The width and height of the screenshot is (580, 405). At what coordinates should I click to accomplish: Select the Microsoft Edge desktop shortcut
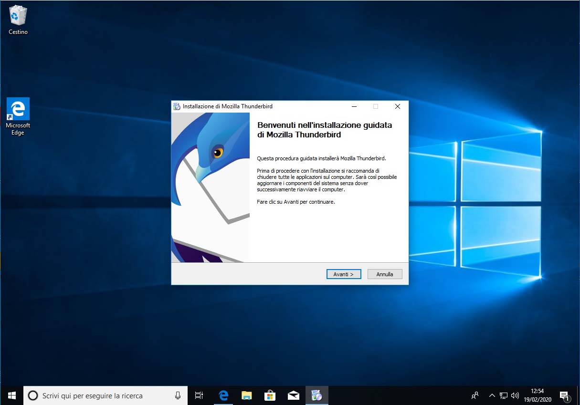coord(18,117)
